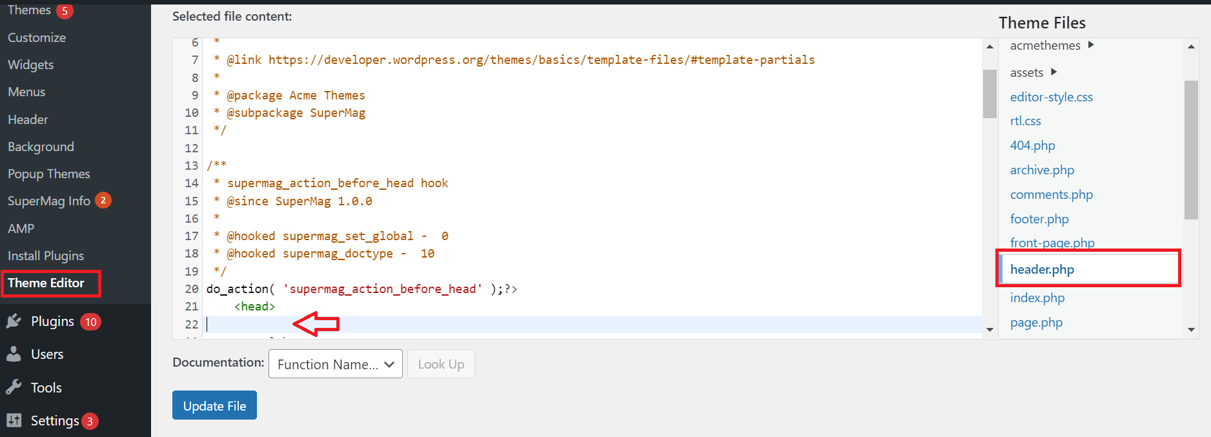Click the Settings menu icon
1211x437 pixels.
14,420
